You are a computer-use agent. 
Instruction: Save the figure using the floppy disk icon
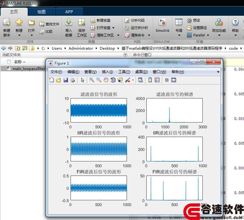point(66,80)
